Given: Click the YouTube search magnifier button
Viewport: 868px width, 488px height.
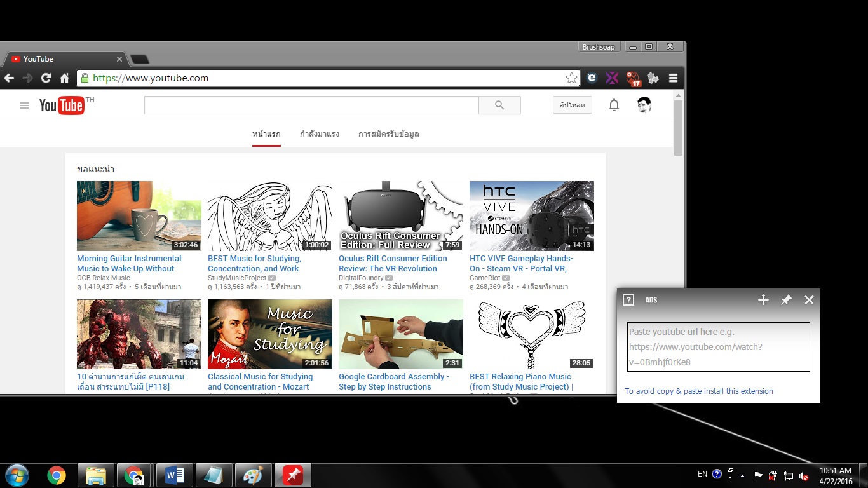Looking at the screenshot, I should (499, 105).
